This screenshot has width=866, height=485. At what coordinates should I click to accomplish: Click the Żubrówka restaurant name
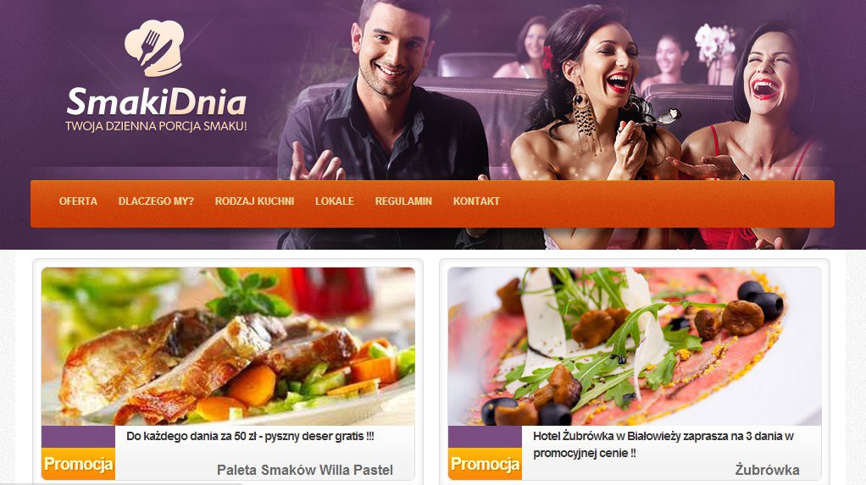click(767, 470)
